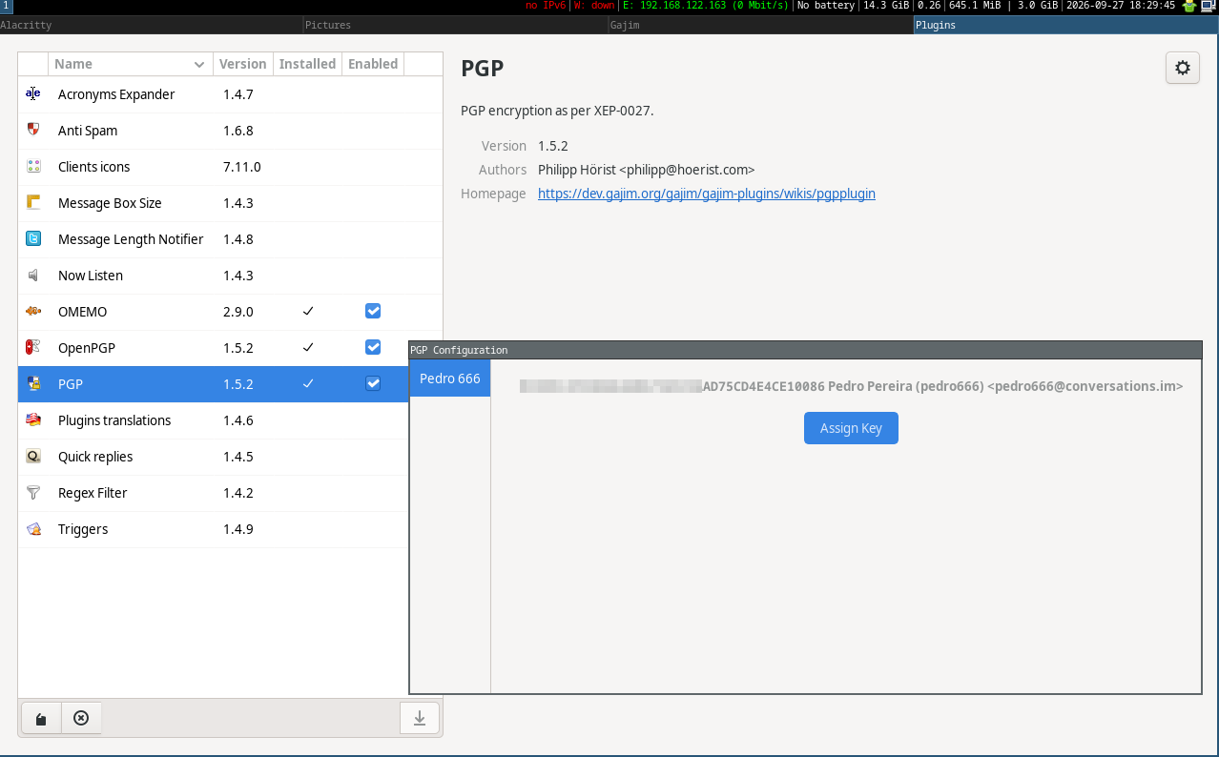Click the PGP plugin row icon
The height and width of the screenshot is (757, 1219).
(x=33, y=383)
